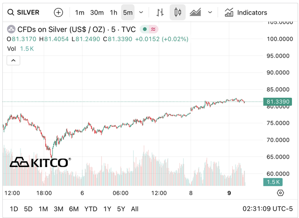The width and height of the screenshot is (299, 218).
Task: Click the approximately-equal data status icon
Action: click(152, 29)
